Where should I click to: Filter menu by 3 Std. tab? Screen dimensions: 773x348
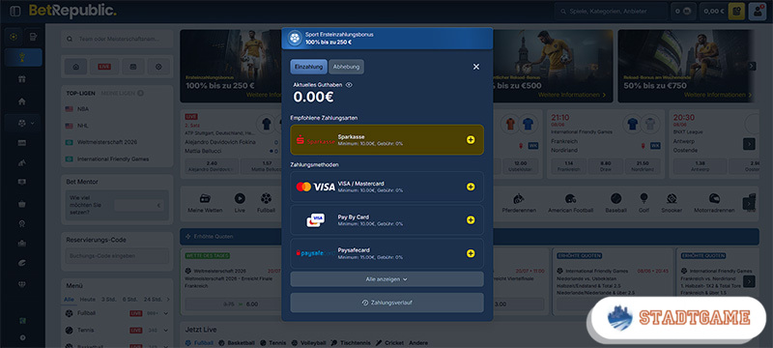(x=109, y=300)
